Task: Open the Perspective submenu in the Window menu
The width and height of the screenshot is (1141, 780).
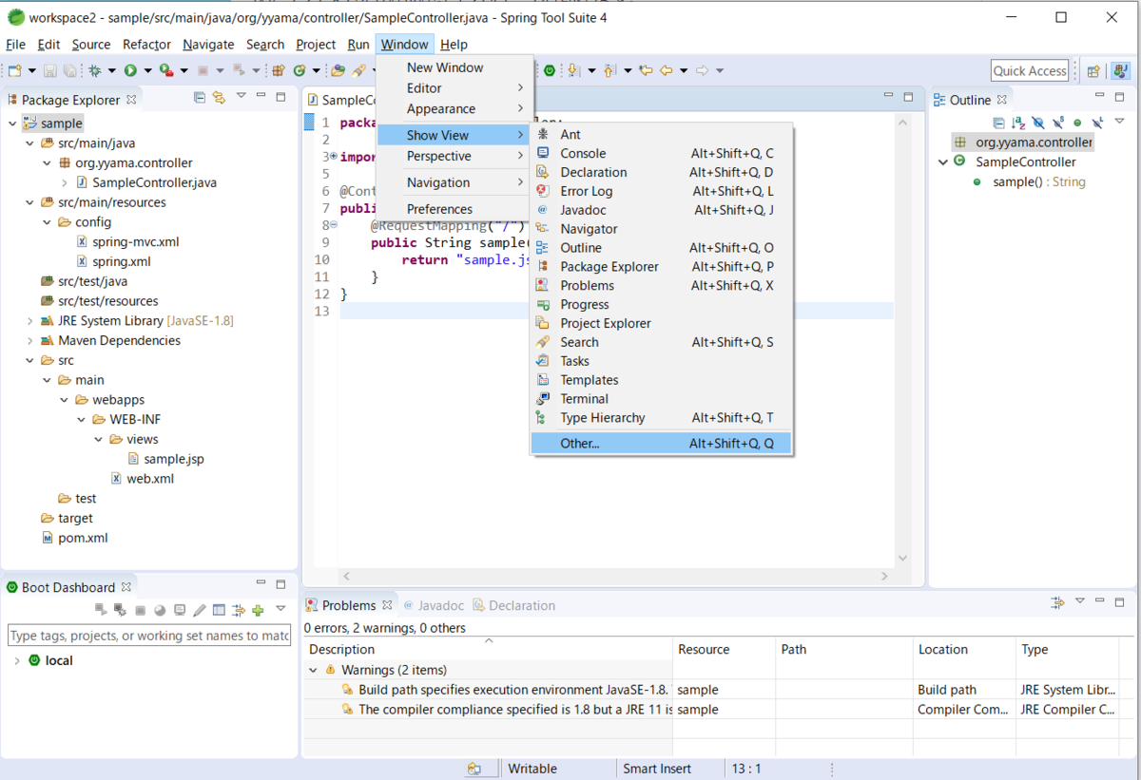Action: (x=453, y=156)
